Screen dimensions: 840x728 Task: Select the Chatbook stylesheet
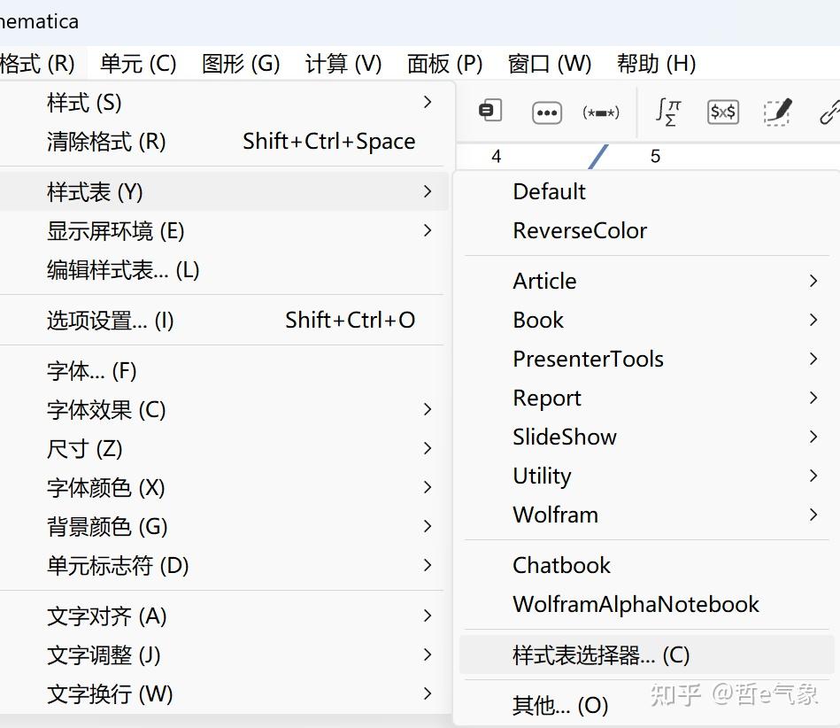[x=561, y=565]
